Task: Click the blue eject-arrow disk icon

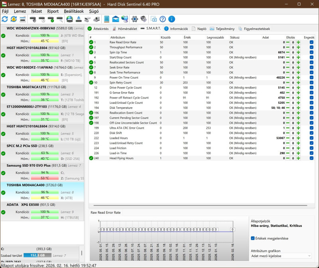Action: pos(79,19)
